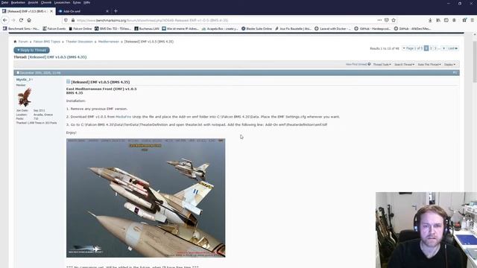Click the page vertical scrollbar
Viewport: 477px width, 268px height.
click(x=474, y=61)
